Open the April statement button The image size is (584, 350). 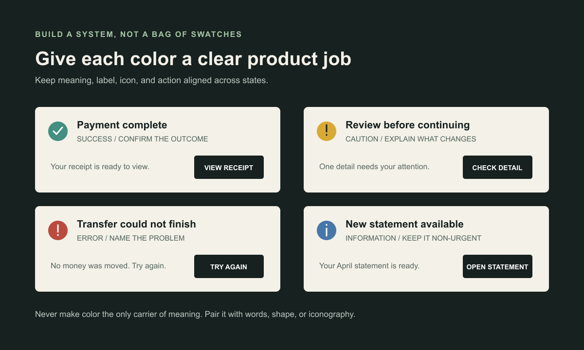[497, 266]
